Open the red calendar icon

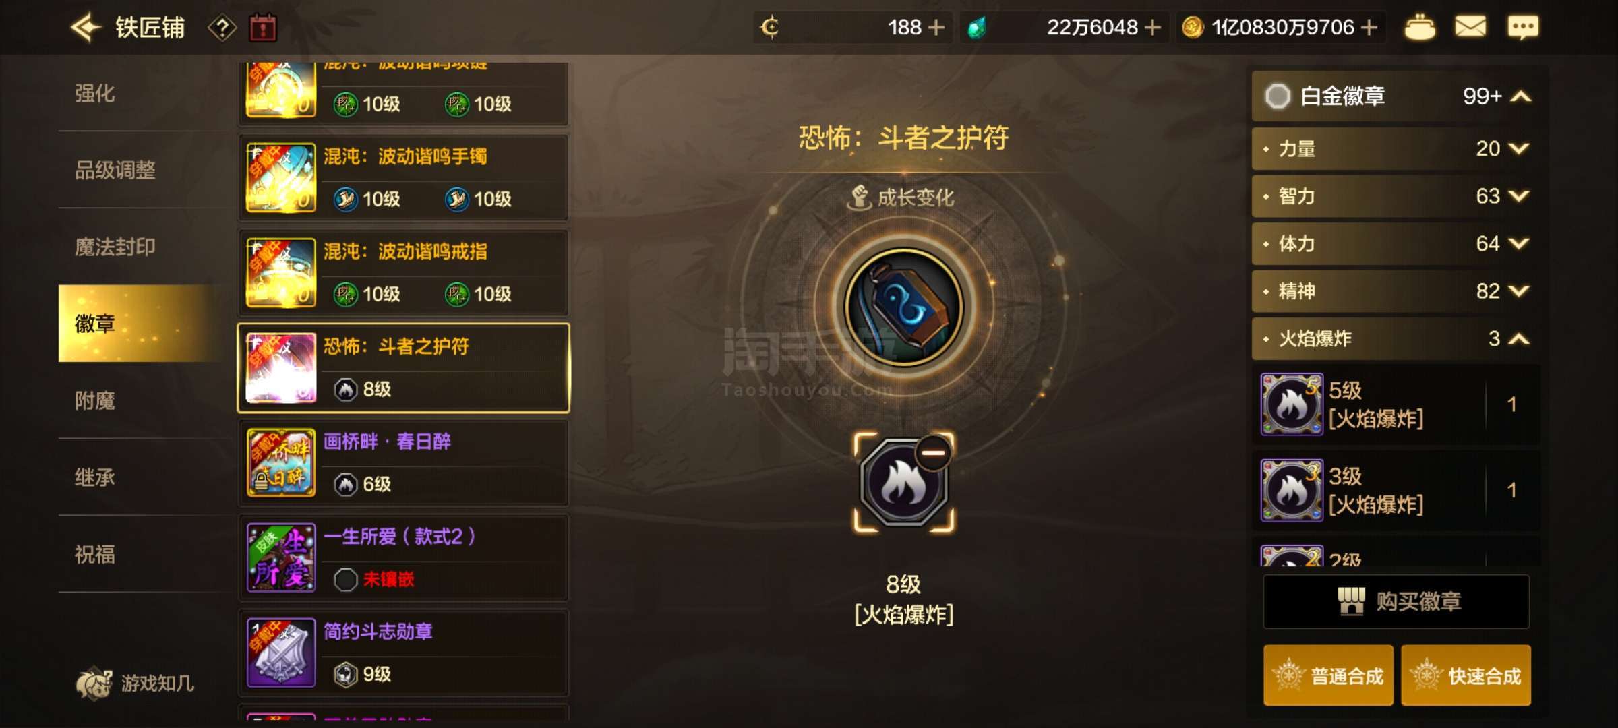(x=264, y=28)
